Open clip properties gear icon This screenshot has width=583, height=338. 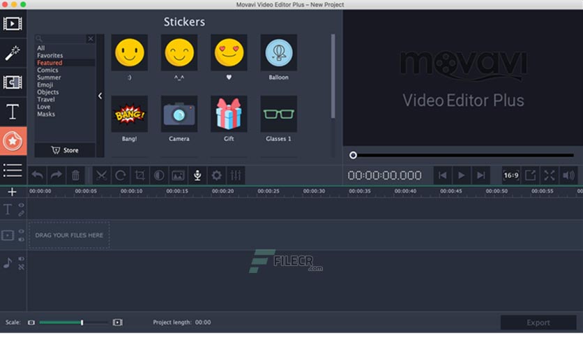216,175
